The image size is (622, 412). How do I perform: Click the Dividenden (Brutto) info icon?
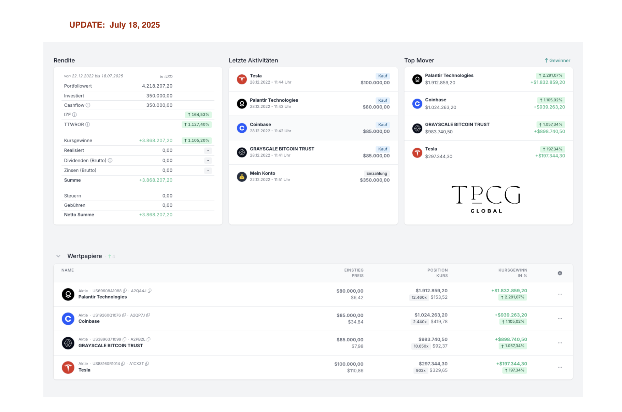click(110, 160)
